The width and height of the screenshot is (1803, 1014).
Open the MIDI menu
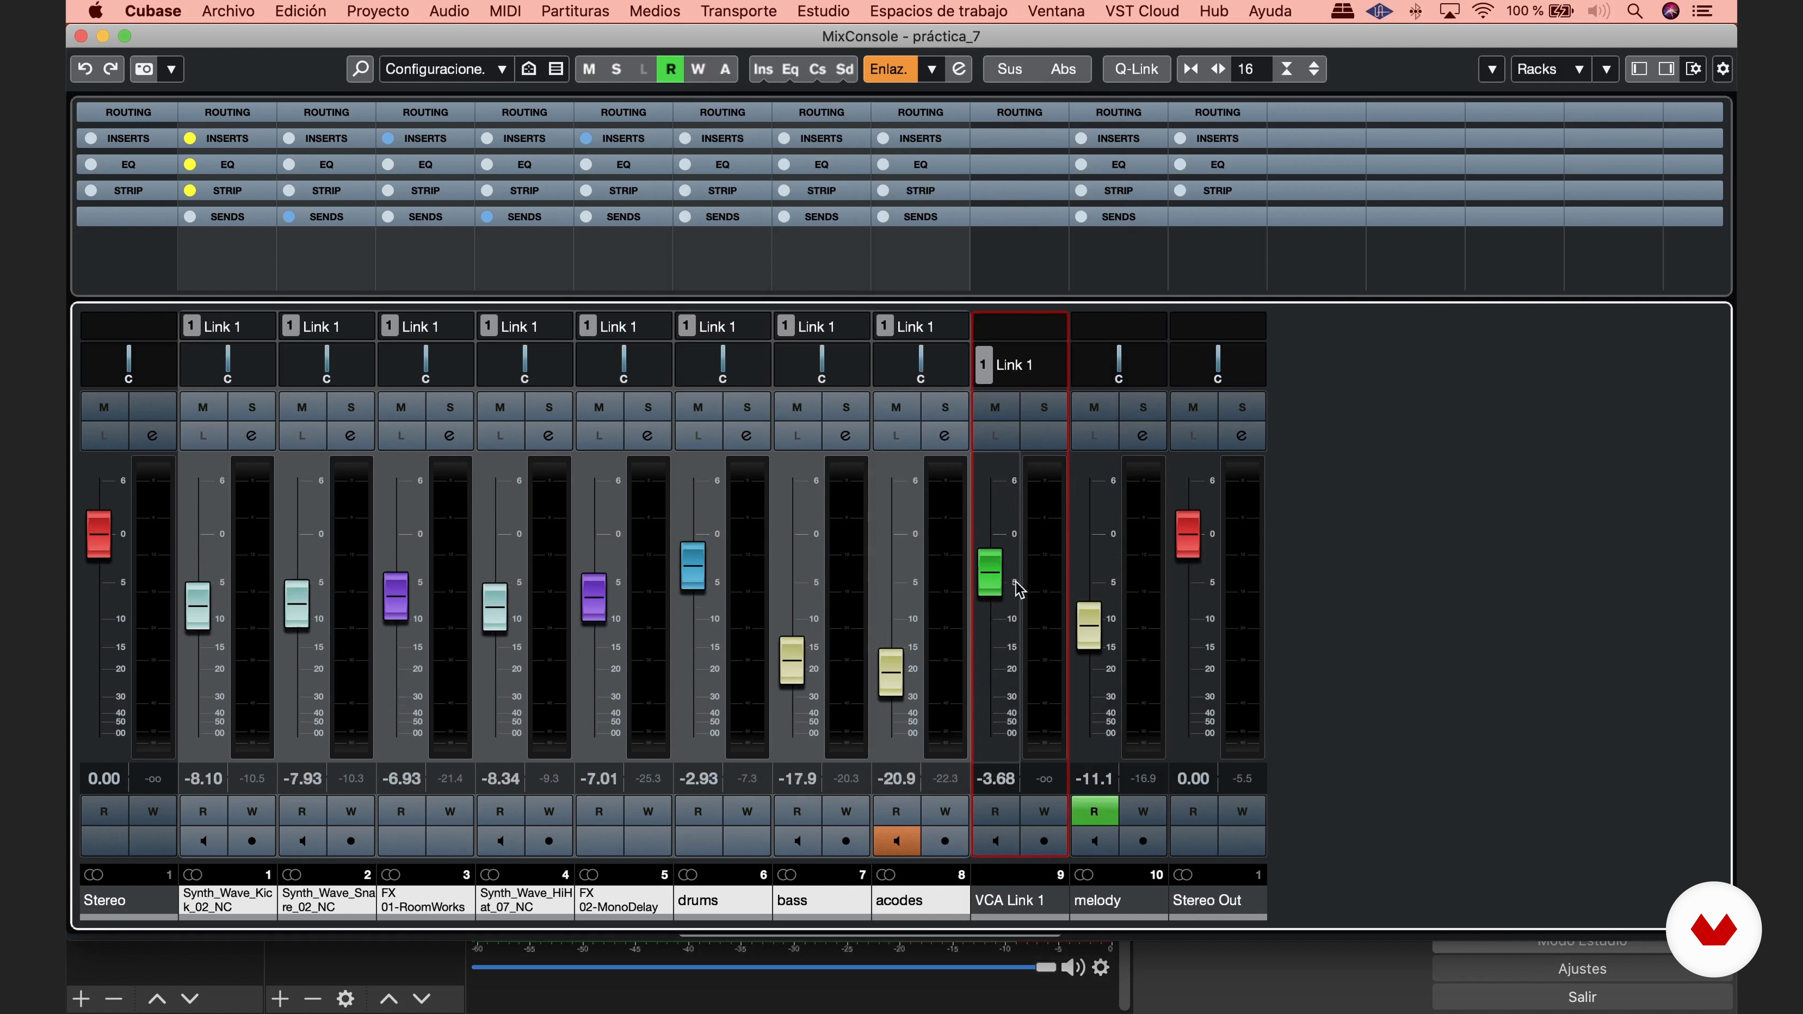(505, 11)
